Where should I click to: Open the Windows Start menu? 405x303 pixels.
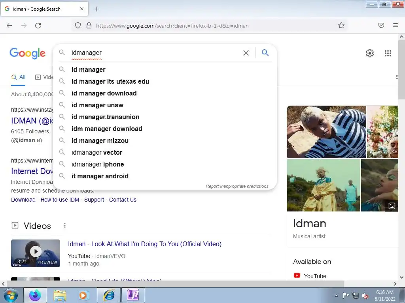[10, 295]
